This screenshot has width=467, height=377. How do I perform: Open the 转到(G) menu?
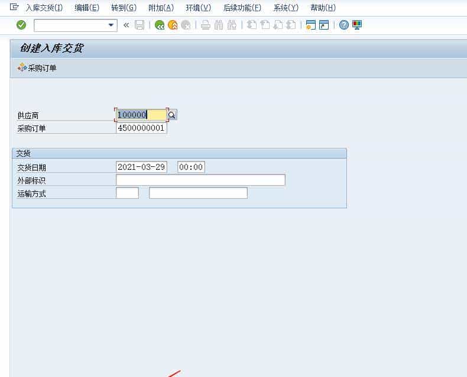coord(124,8)
